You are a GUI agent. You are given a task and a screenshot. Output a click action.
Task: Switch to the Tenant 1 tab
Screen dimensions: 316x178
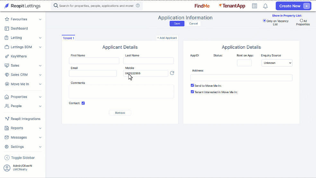[68, 38]
